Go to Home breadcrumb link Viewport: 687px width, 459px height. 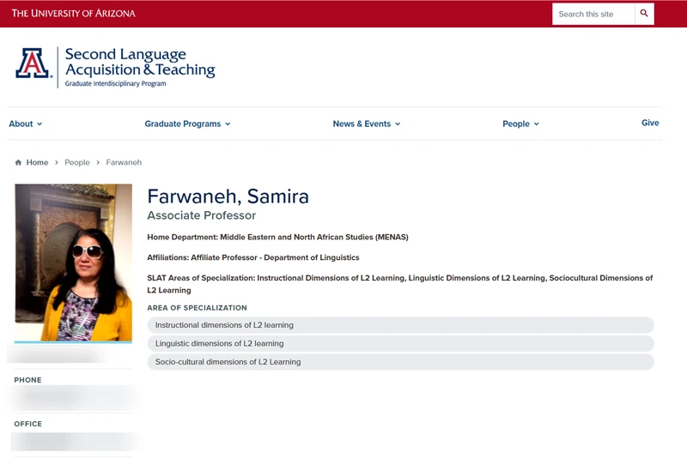click(37, 162)
